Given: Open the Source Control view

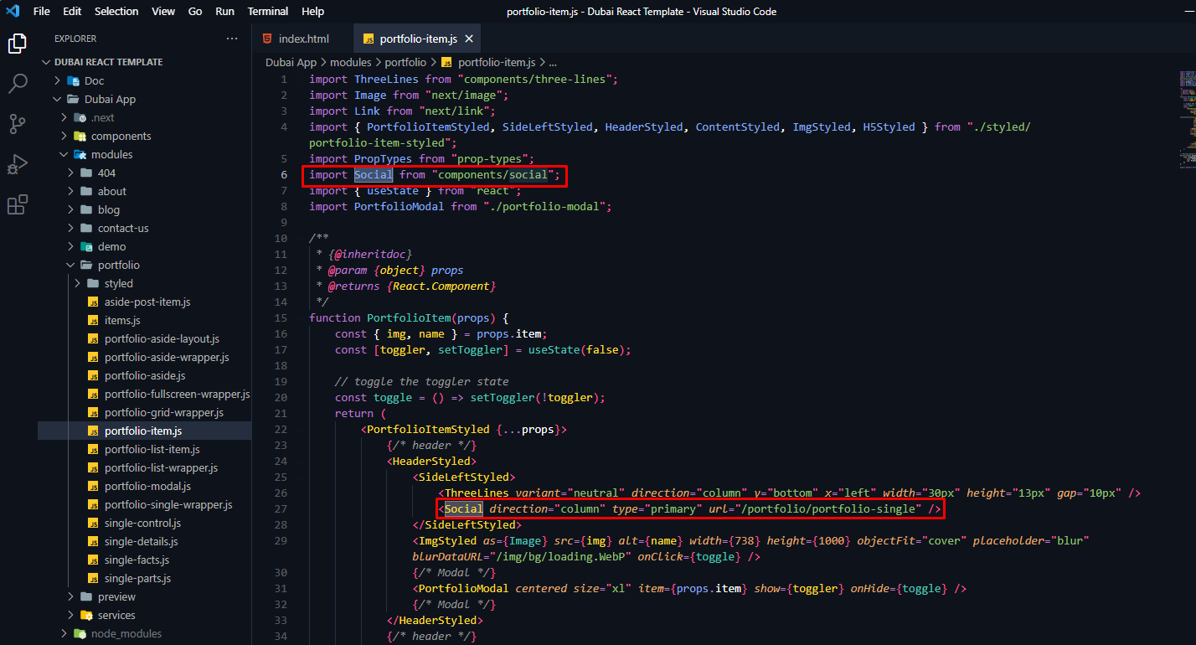Looking at the screenshot, I should pyautogui.click(x=18, y=124).
